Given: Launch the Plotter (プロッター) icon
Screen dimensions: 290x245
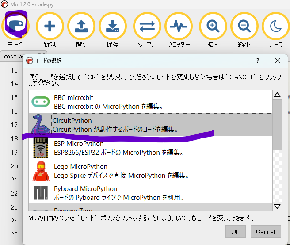Looking at the screenshot, I should click(179, 27).
